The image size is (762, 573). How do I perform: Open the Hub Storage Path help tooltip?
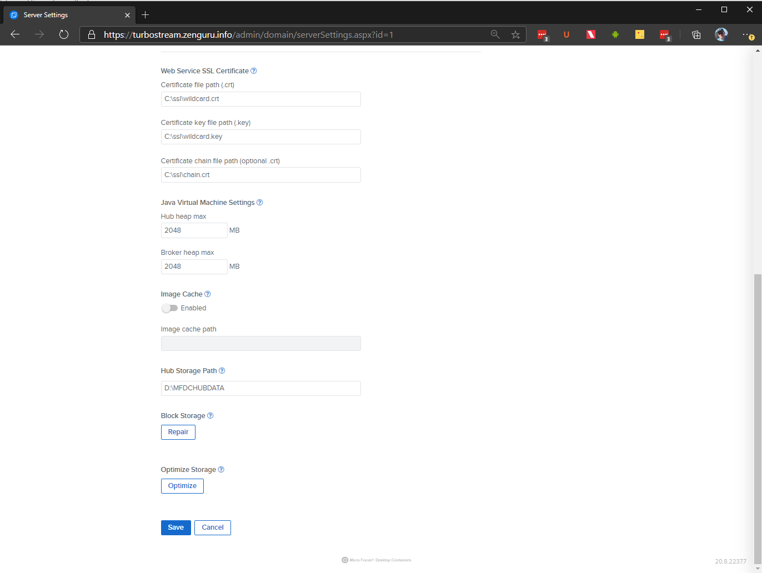click(222, 371)
